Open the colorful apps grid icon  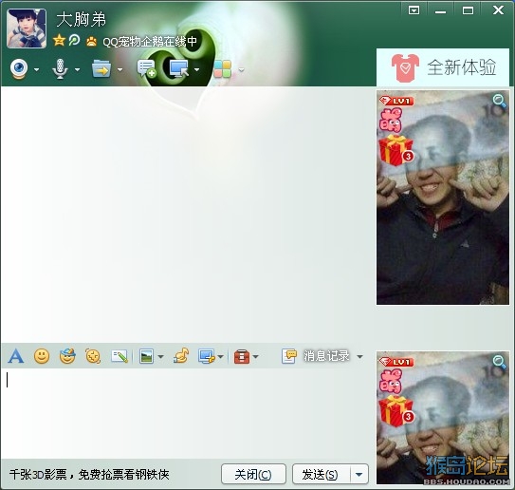(222, 69)
